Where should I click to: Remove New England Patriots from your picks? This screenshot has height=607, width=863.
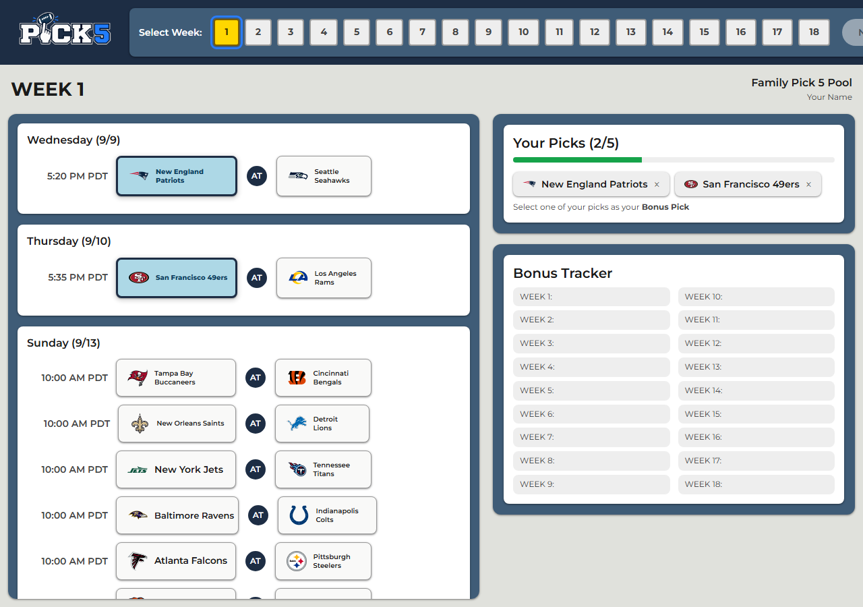pyautogui.click(x=657, y=184)
